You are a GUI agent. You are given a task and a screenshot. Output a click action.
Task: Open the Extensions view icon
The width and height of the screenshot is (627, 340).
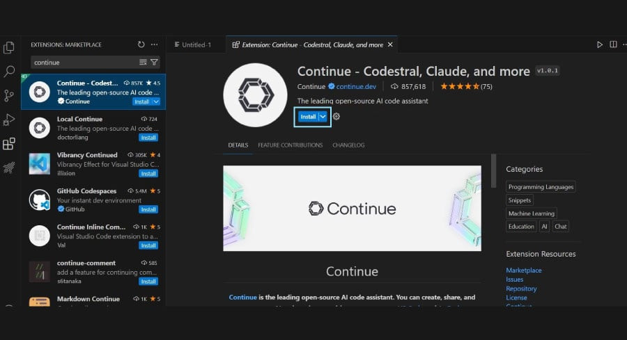click(9, 143)
